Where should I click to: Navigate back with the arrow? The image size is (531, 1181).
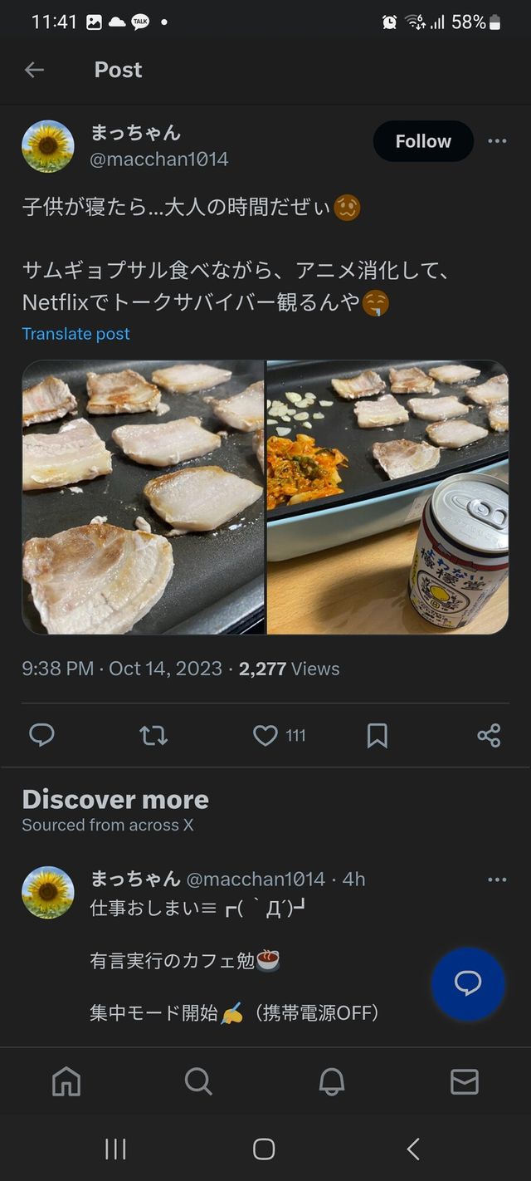[x=35, y=70]
